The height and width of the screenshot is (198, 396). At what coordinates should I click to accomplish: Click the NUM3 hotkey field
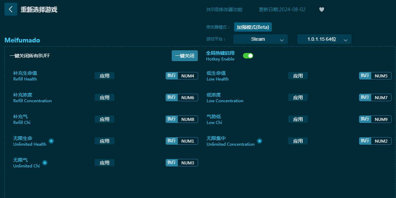188,163
